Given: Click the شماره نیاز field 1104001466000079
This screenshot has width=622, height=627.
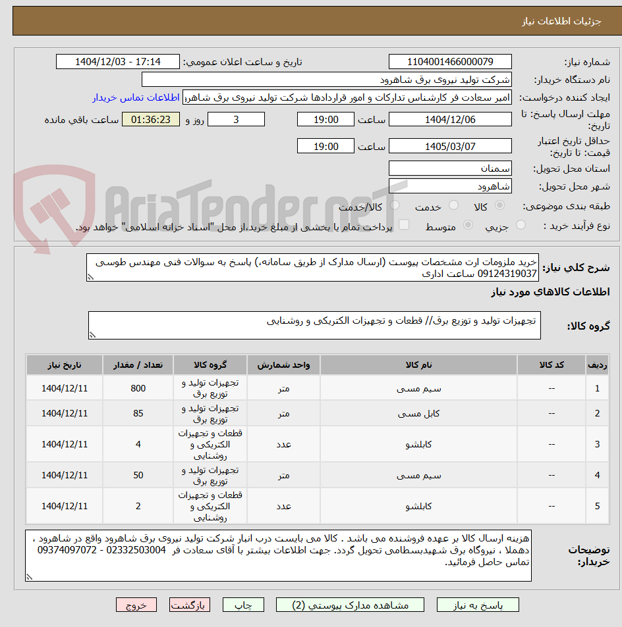Looking at the screenshot, I should (x=450, y=62).
